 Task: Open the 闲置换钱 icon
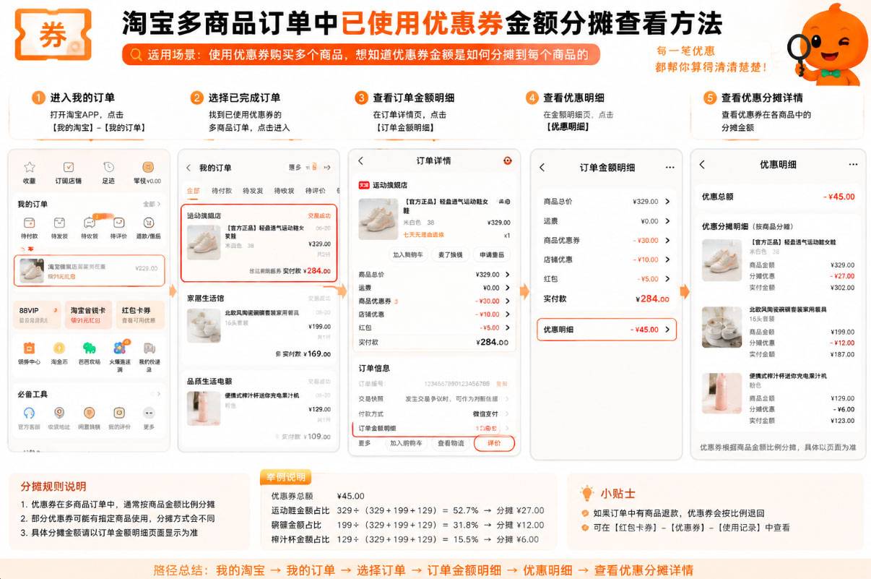(x=90, y=413)
